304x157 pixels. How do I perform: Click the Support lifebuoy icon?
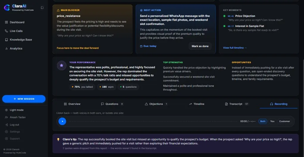(7, 139)
